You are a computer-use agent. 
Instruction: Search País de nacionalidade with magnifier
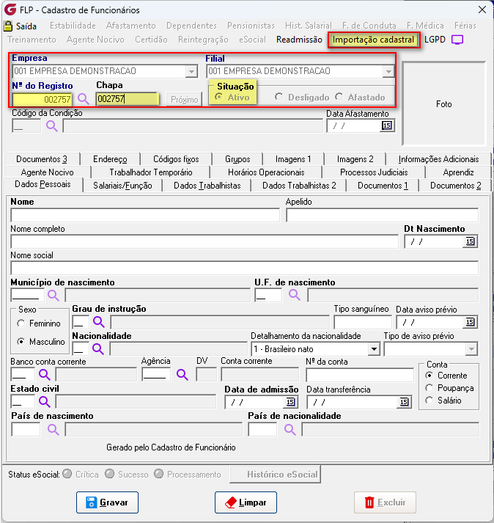coord(290,430)
